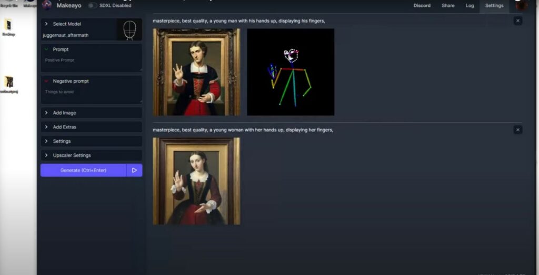Expand the Settings section in sidebar

[x=92, y=141]
